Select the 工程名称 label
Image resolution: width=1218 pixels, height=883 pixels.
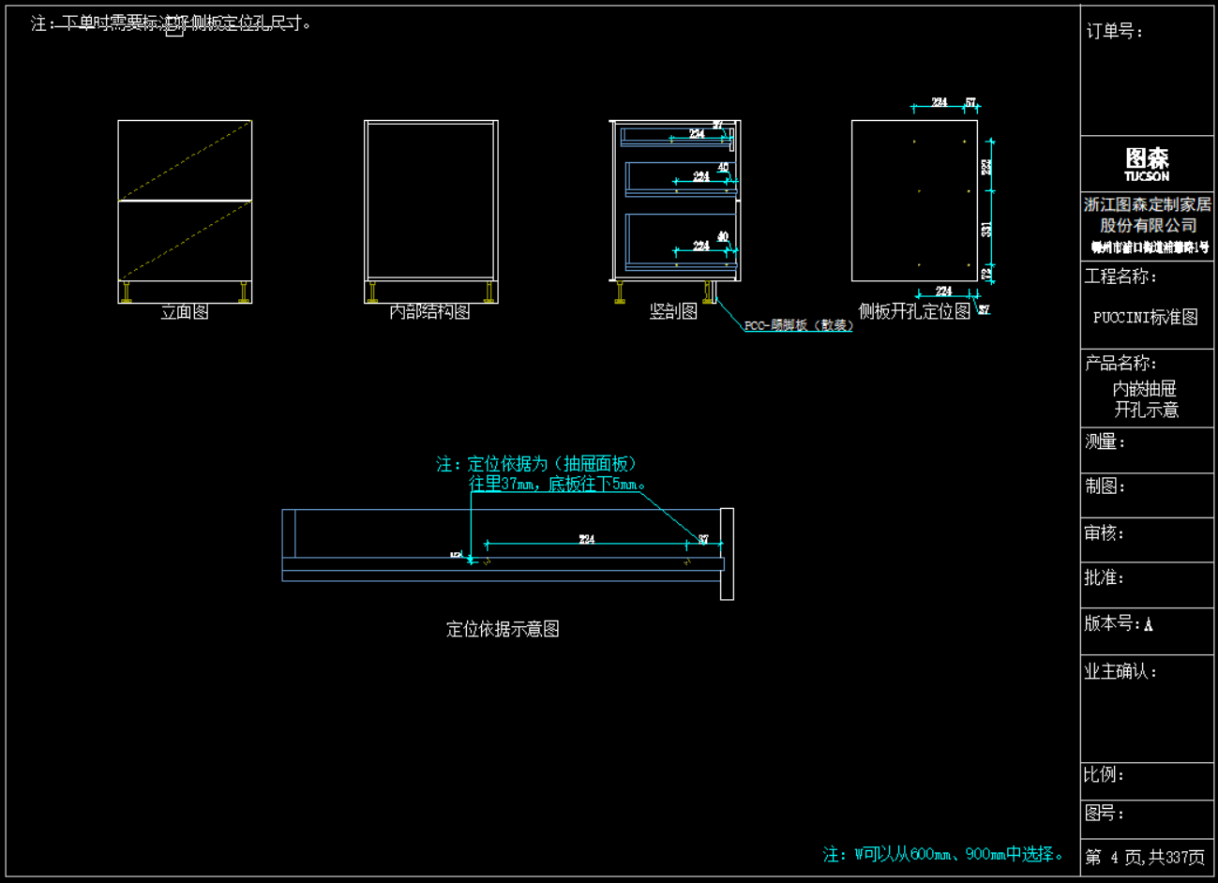click(1120, 277)
